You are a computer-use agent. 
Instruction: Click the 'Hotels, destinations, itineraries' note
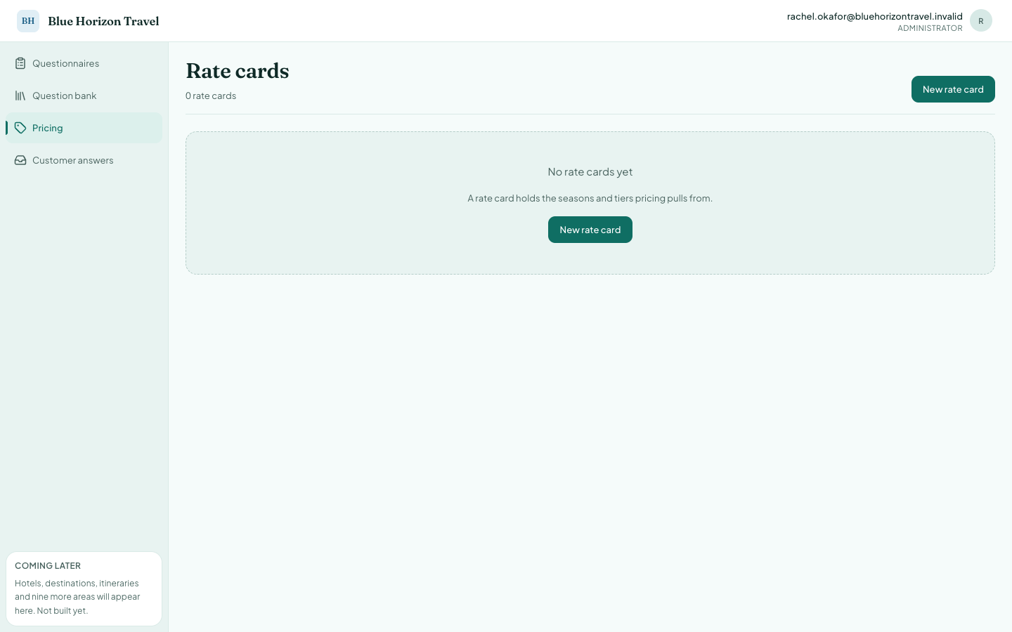pyautogui.click(x=77, y=597)
